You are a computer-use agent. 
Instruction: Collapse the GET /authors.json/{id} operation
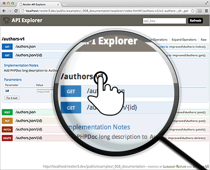(x=29, y=55)
